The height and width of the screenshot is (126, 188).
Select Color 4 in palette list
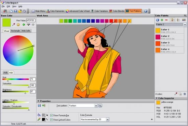[x=170, y=50]
